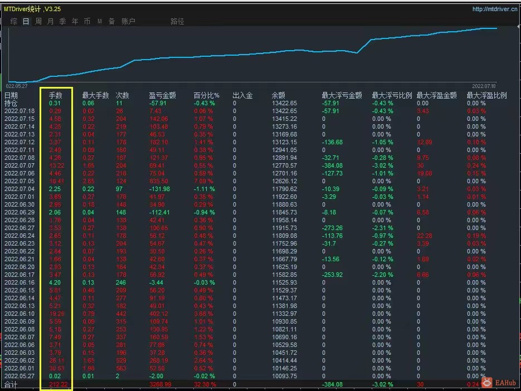Screen dimensions: 521x391
Task: Click the 合计 totals row label
Action: pyautogui.click(x=11, y=384)
